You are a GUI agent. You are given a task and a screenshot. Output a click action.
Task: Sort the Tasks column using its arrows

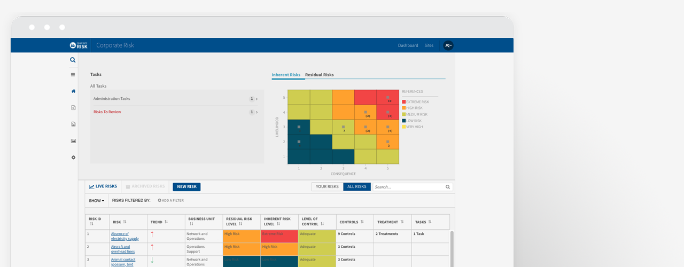coord(430,222)
